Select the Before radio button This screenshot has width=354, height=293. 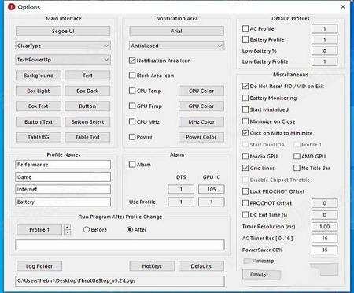(87, 229)
